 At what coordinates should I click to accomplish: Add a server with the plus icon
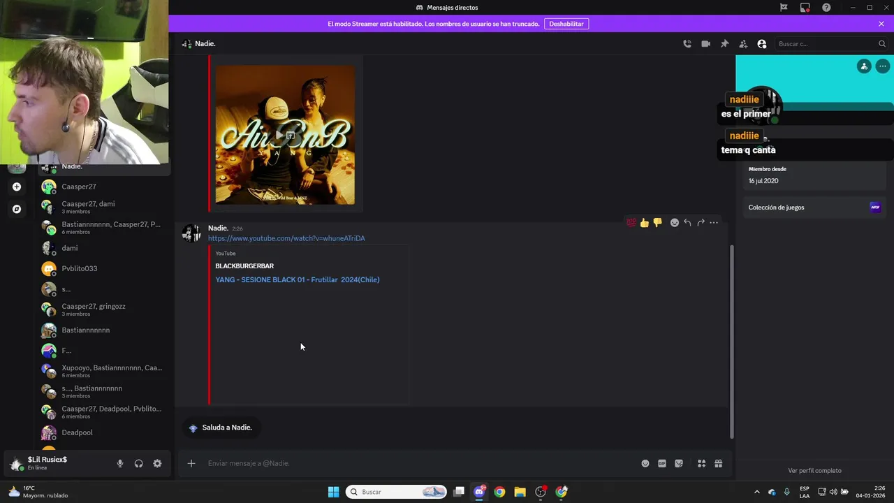point(17,187)
